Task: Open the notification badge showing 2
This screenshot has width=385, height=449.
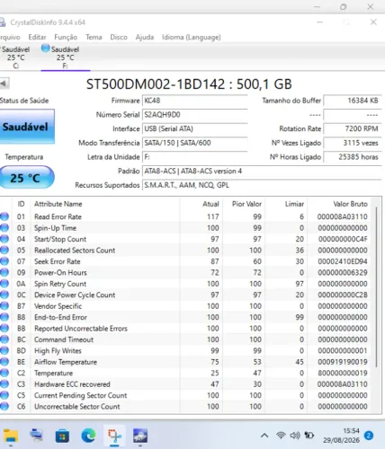Action: tap(369, 436)
